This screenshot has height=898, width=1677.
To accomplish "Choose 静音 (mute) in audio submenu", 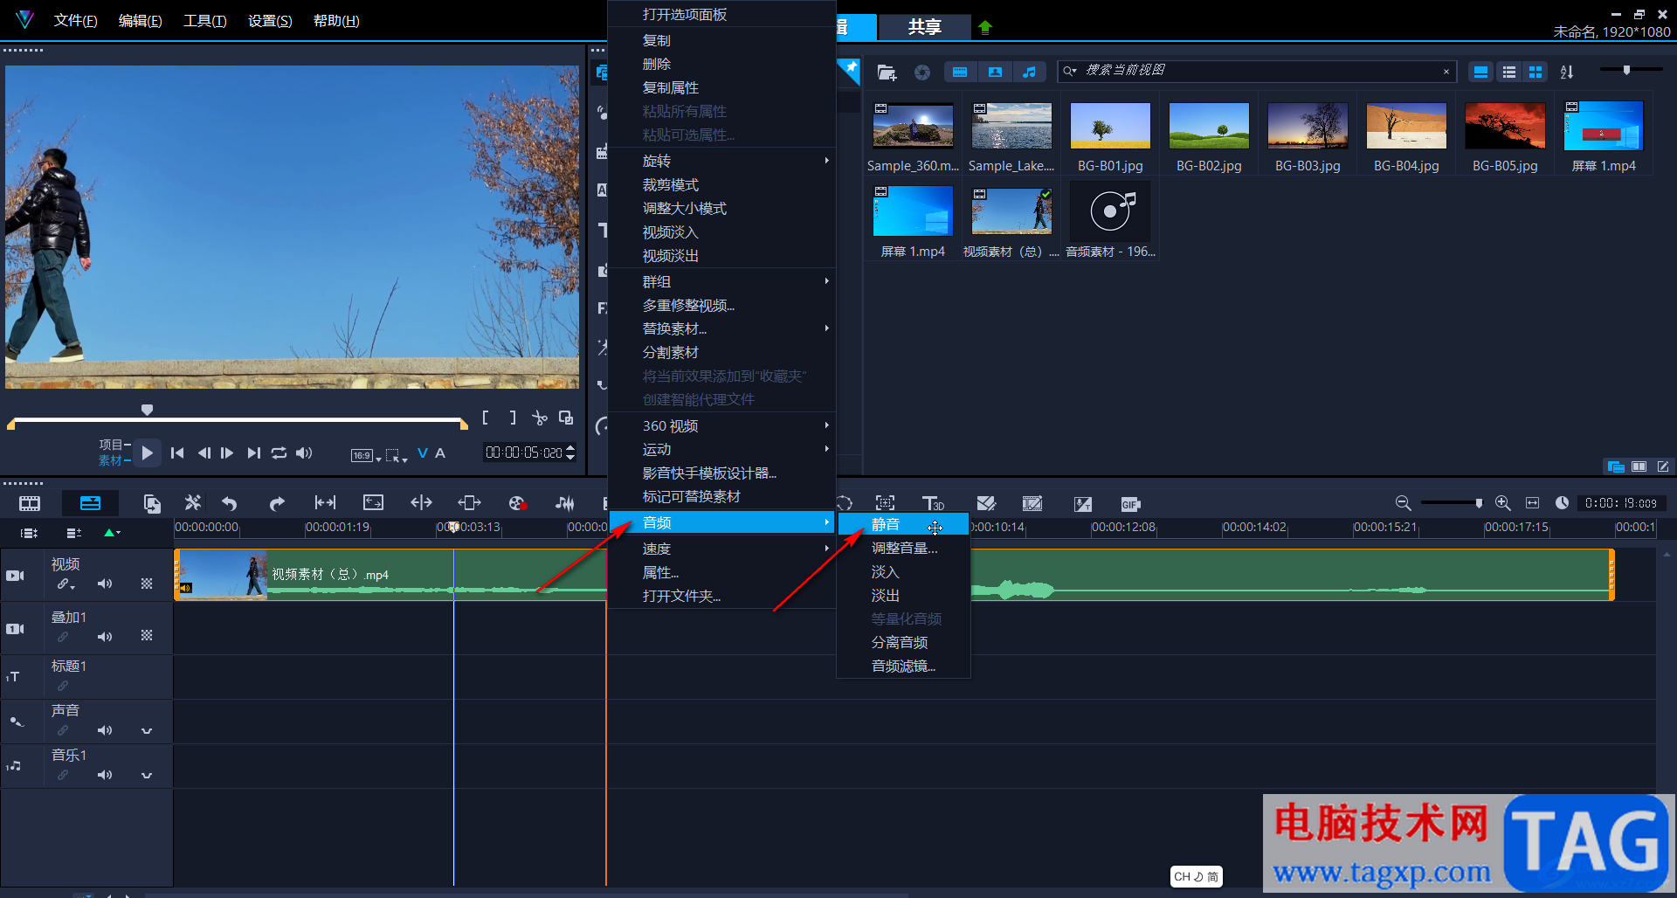I will 903,524.
